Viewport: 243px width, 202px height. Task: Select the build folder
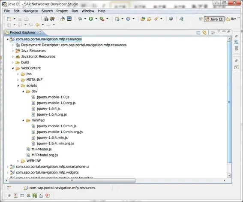(x=25, y=62)
